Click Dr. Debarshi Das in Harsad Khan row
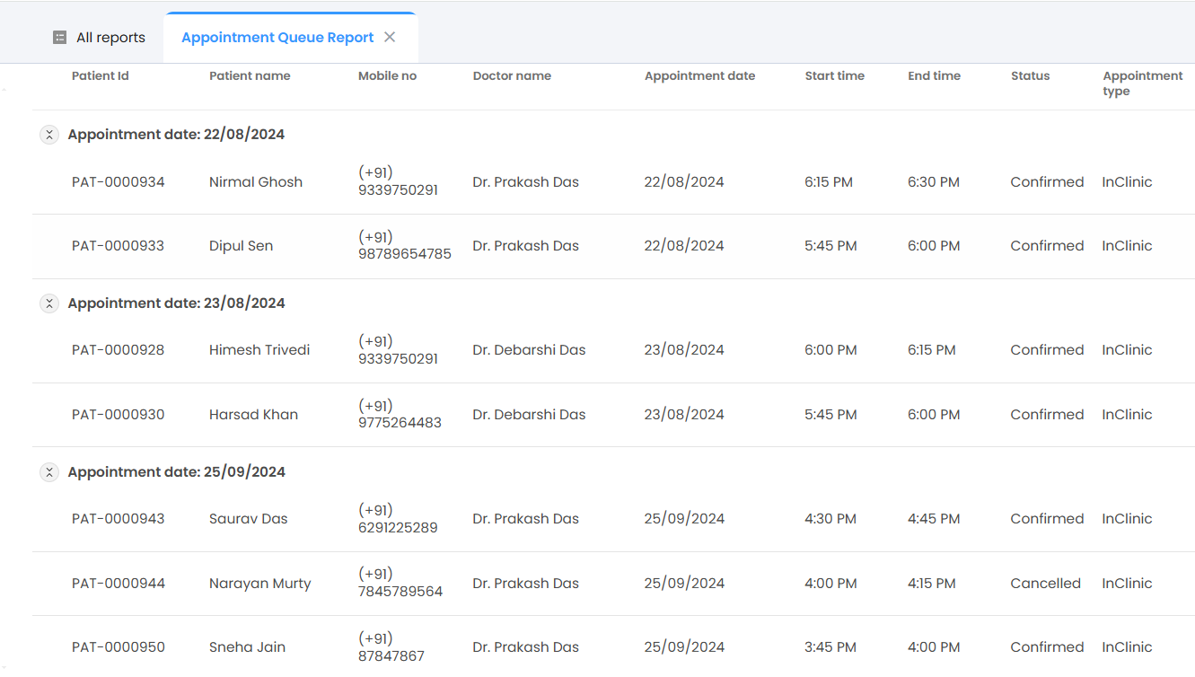Viewport: 1195px width, 677px height. (x=529, y=415)
